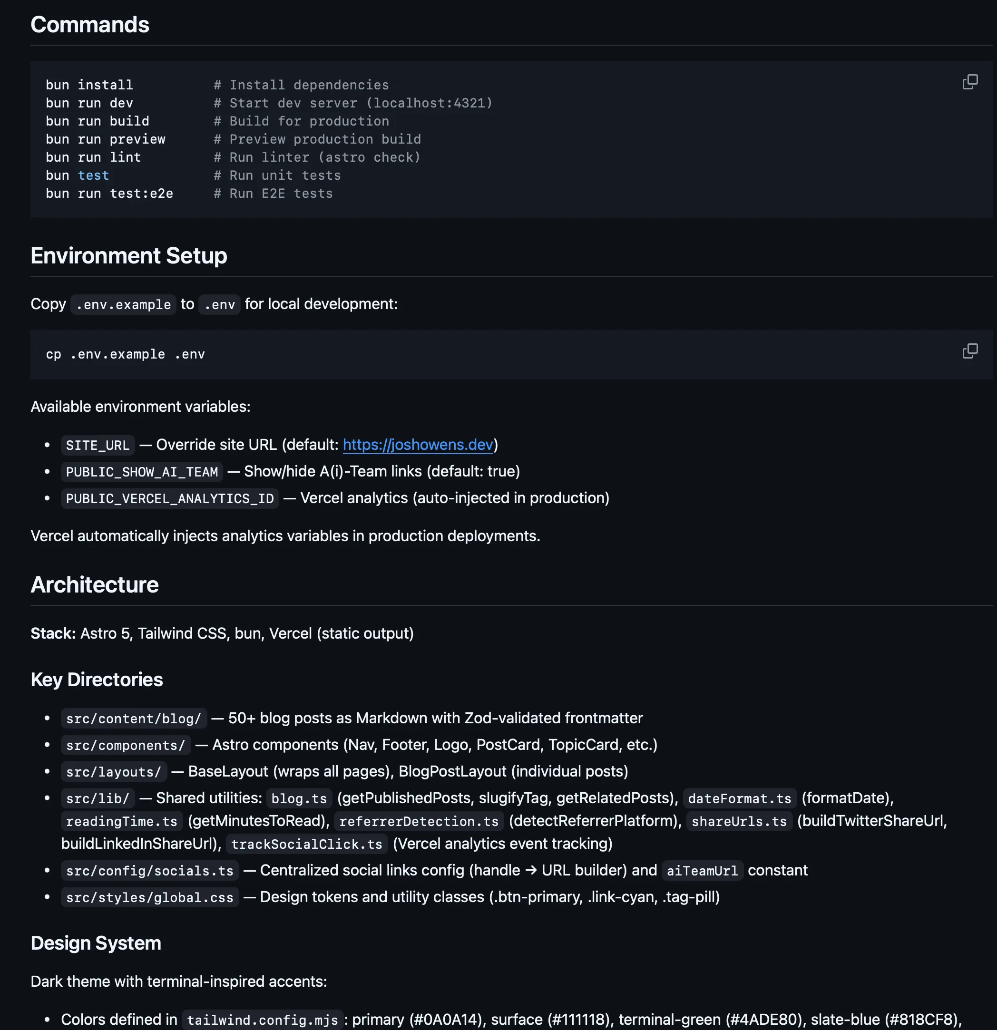Click the copy icon beside bun install commands

click(x=970, y=81)
